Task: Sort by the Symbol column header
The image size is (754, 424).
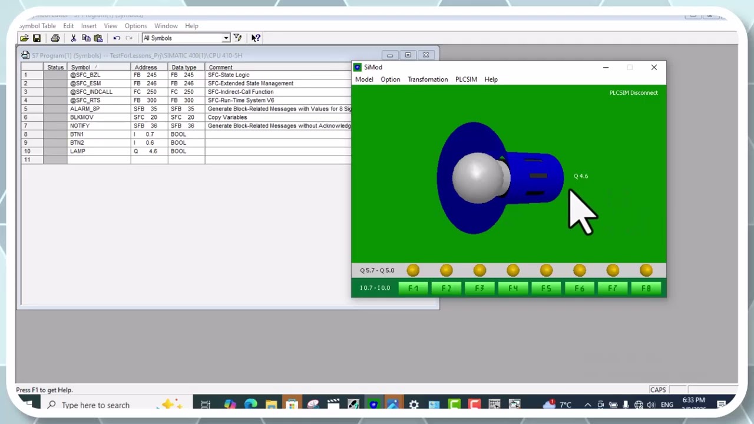Action: click(x=99, y=67)
